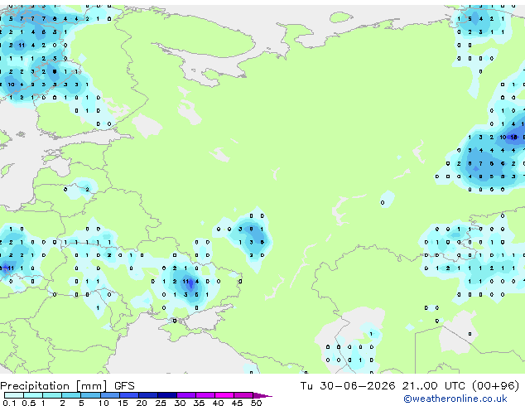Select the '18' precipitation value on the map
525x406 pixels.
[513, 137]
